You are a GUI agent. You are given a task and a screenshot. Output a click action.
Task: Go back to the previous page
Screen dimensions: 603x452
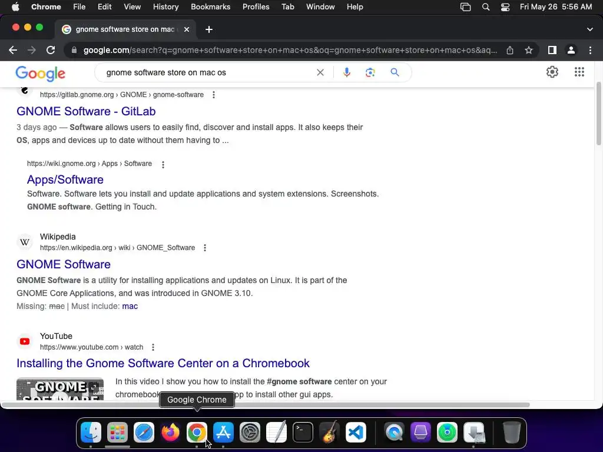[13, 50]
